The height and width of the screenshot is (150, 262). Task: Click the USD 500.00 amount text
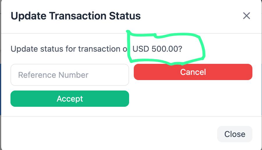(x=157, y=49)
